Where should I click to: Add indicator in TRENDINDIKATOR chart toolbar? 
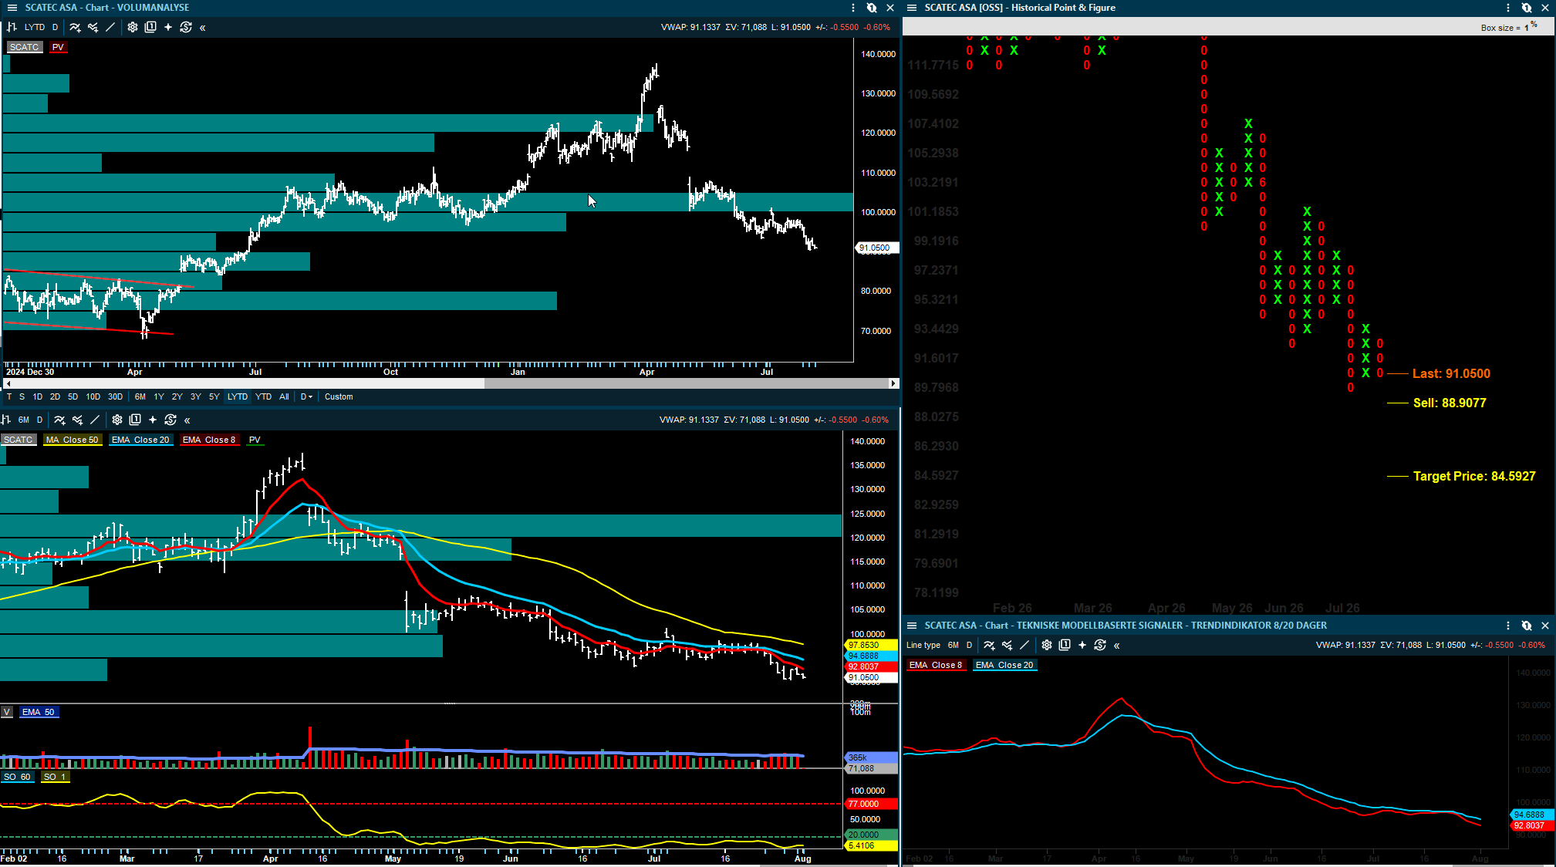989,645
